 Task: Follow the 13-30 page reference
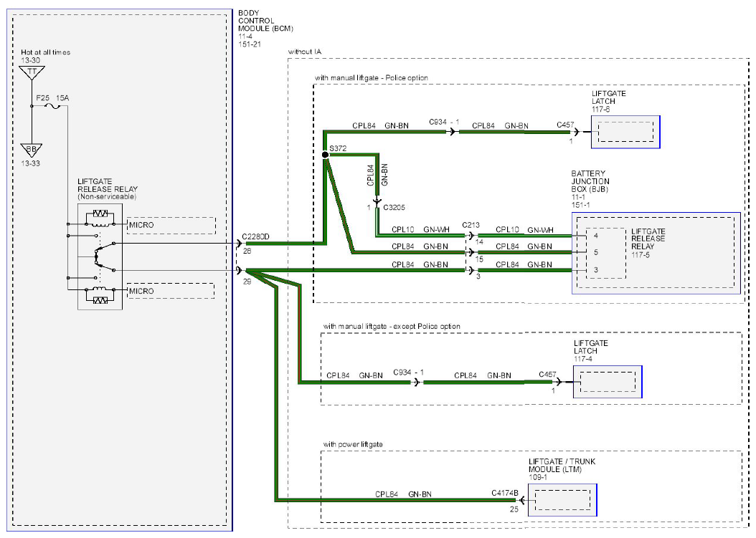30,60
